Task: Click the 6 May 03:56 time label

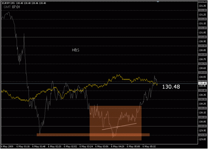Action: 102,146
